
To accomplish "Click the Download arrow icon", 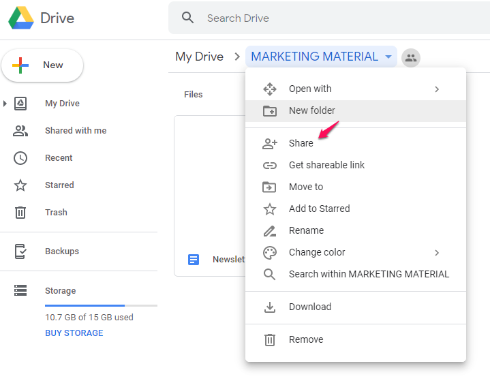I will tap(270, 307).
